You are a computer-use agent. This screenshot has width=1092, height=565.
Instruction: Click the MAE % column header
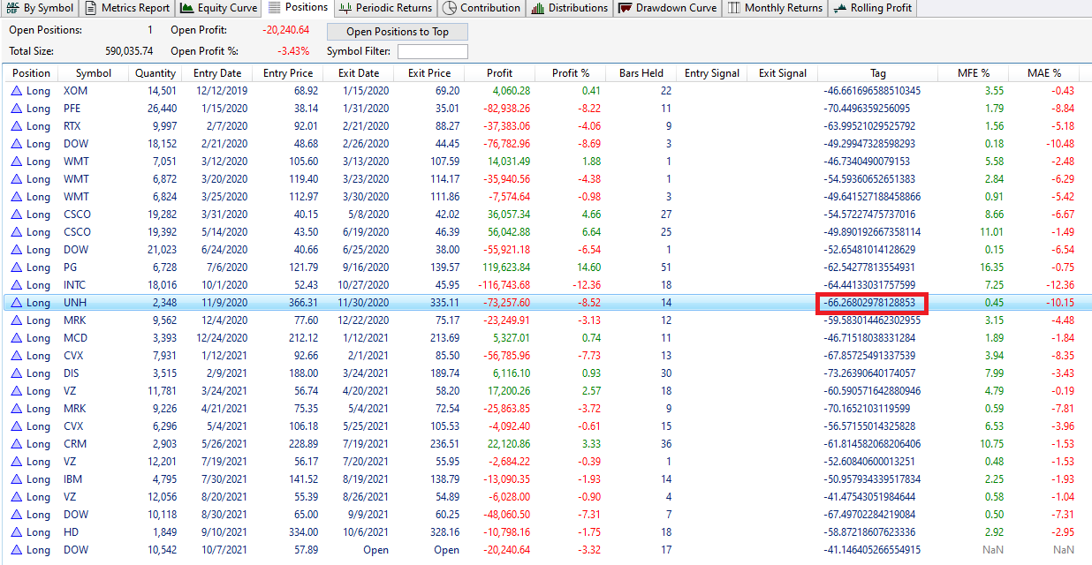coord(1043,73)
